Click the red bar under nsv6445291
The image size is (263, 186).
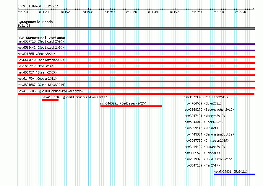[x=131, y=106]
